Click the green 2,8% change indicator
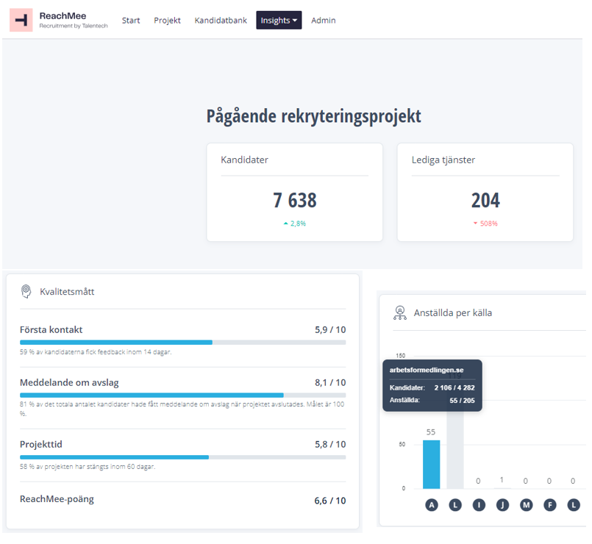Viewport: 592px width, 544px height. (294, 223)
